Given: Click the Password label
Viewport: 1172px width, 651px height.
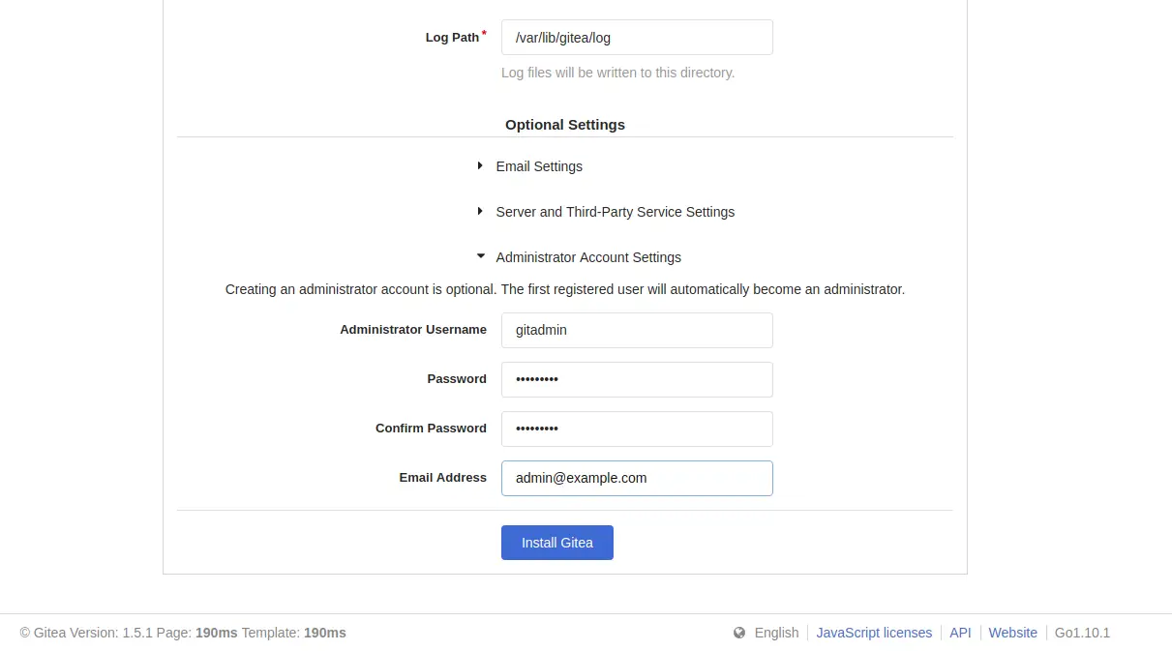Looking at the screenshot, I should [x=457, y=379].
